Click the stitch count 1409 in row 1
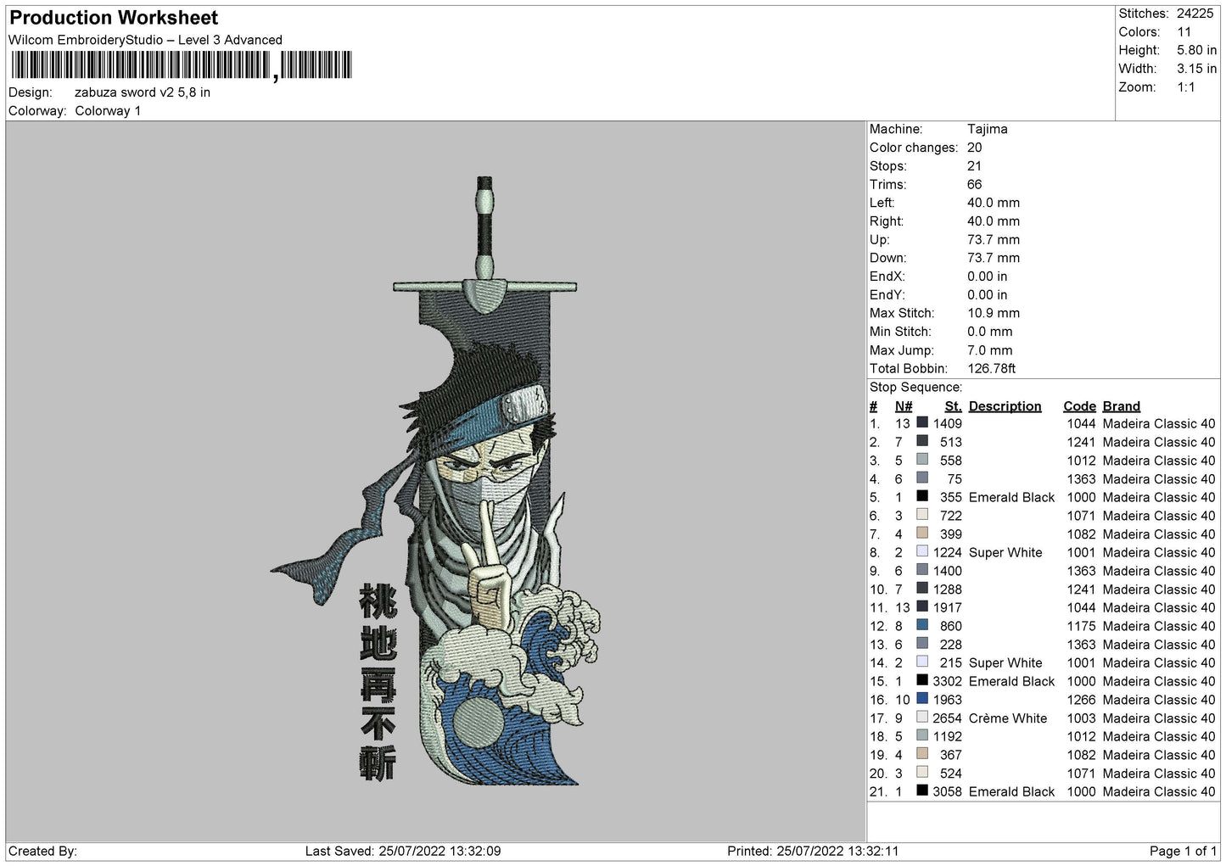The width and height of the screenshot is (1226, 866). (948, 423)
